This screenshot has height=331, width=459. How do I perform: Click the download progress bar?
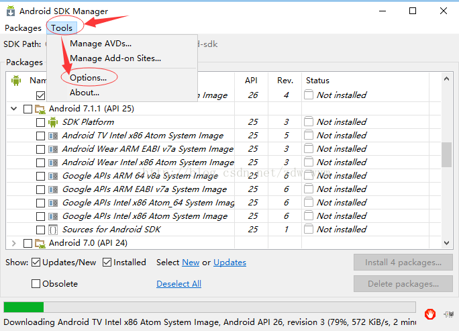[x=209, y=308]
